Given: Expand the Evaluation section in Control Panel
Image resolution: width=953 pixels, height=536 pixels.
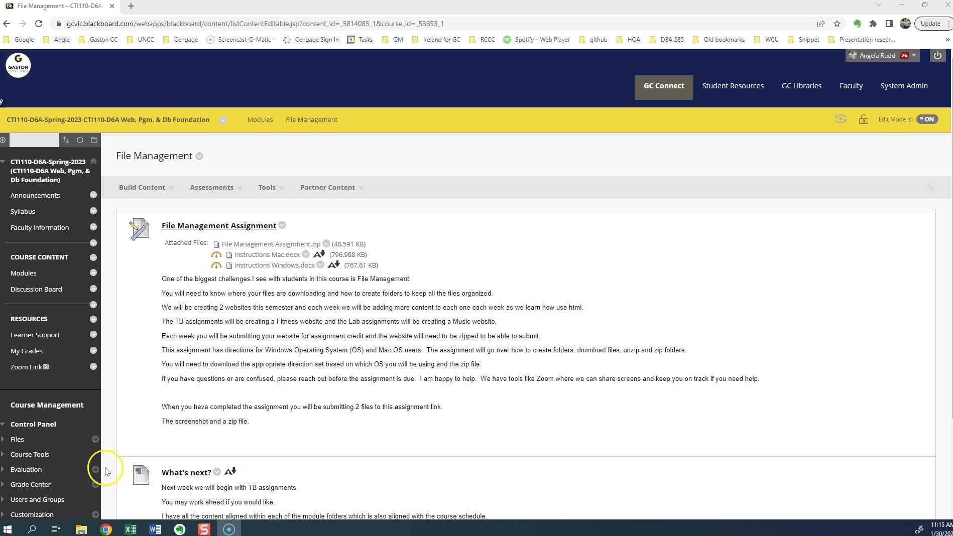Looking at the screenshot, I should (26, 469).
